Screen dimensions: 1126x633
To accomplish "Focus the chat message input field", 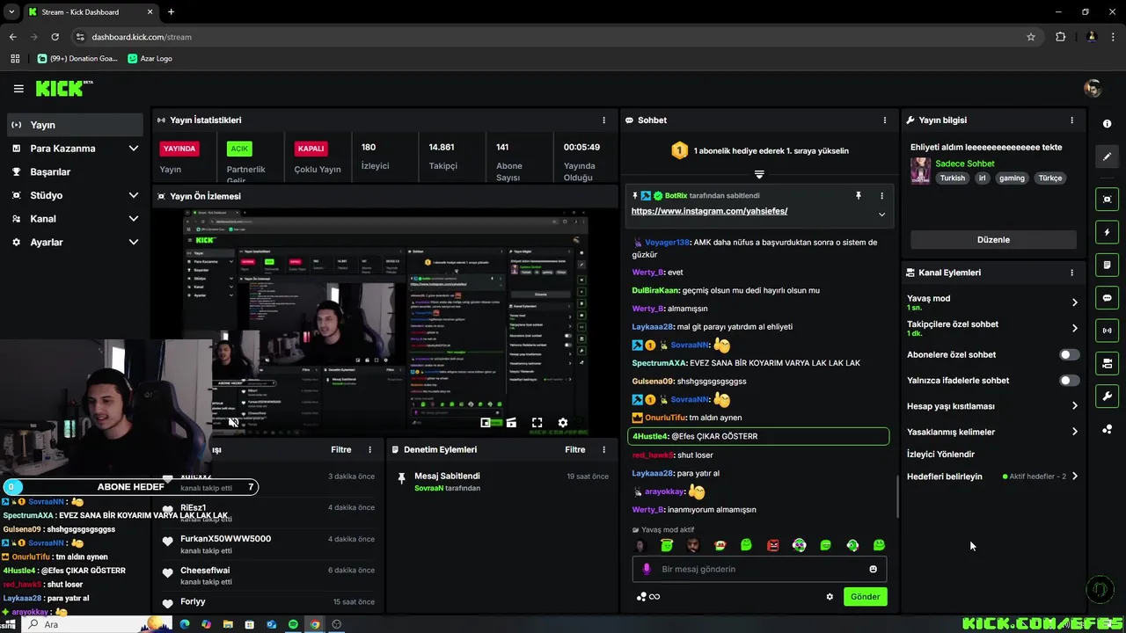I will 759,569.
